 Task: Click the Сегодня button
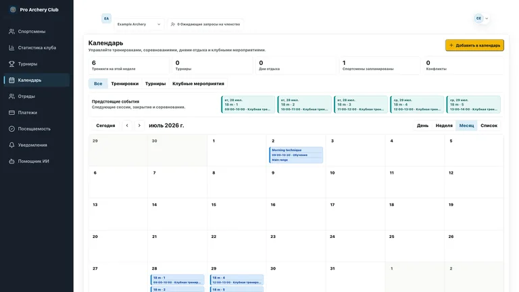click(x=105, y=126)
